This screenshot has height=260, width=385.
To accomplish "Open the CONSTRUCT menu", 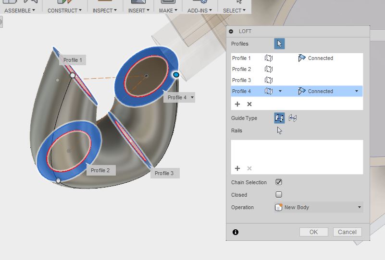I will 64,10.
